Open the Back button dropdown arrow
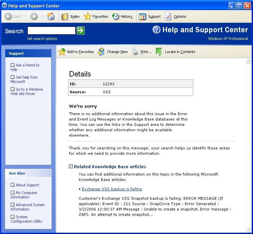Image resolution: width=253 pixels, height=234 pixels. 25,16
